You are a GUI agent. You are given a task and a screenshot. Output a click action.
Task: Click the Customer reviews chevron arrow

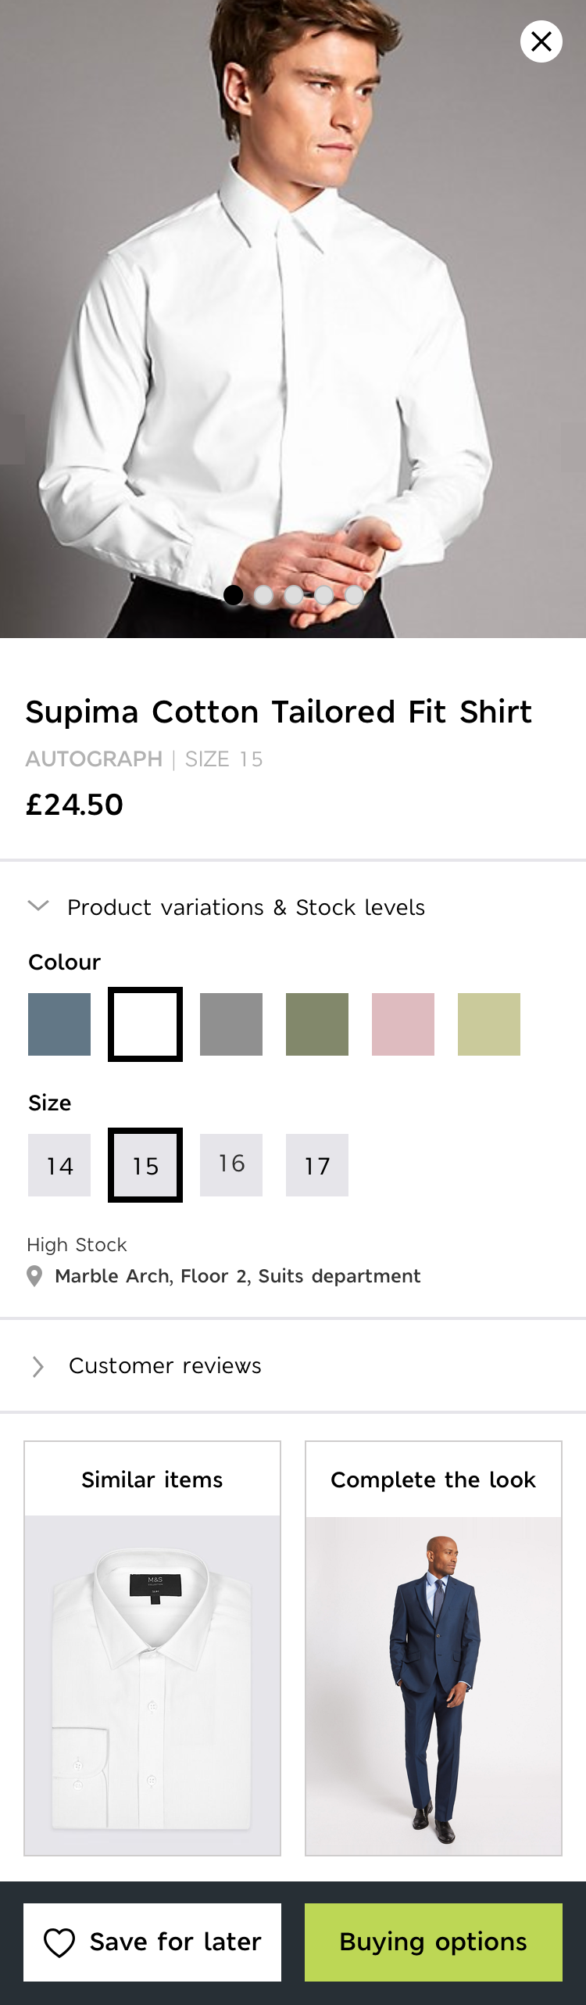click(x=38, y=1367)
